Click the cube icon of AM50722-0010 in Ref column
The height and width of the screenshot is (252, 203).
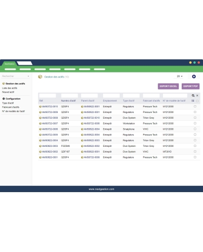[x=40, y=107]
